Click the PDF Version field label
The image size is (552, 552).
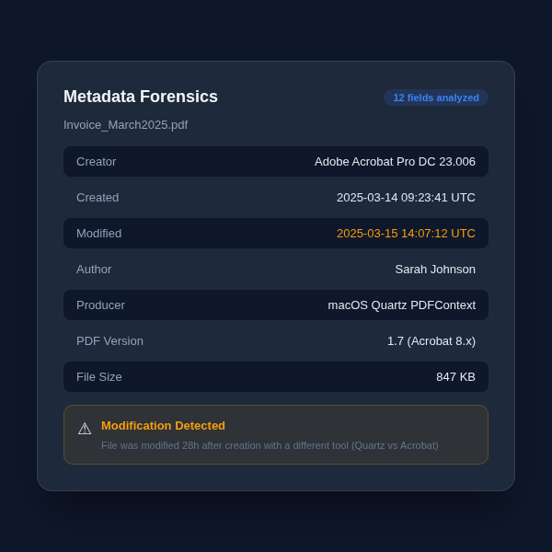[109, 341]
